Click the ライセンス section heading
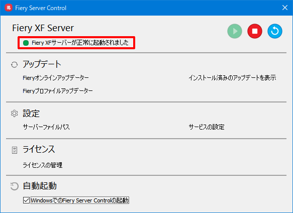This screenshot has height=213, width=293. 39,150
